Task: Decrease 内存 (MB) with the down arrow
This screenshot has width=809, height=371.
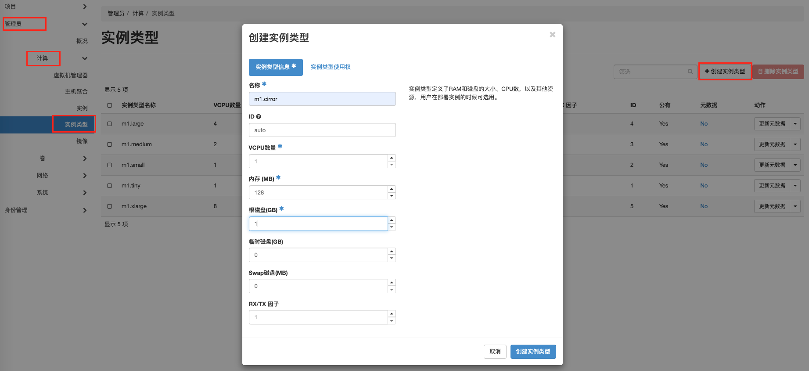Action: click(x=392, y=196)
